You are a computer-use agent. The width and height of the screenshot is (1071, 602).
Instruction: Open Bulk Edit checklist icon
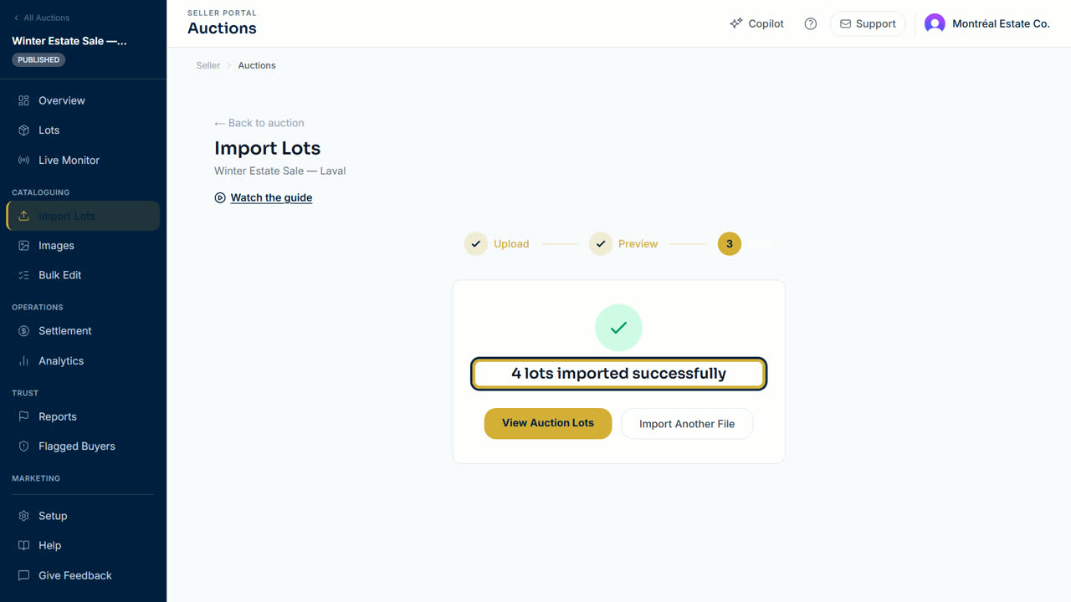tap(23, 275)
